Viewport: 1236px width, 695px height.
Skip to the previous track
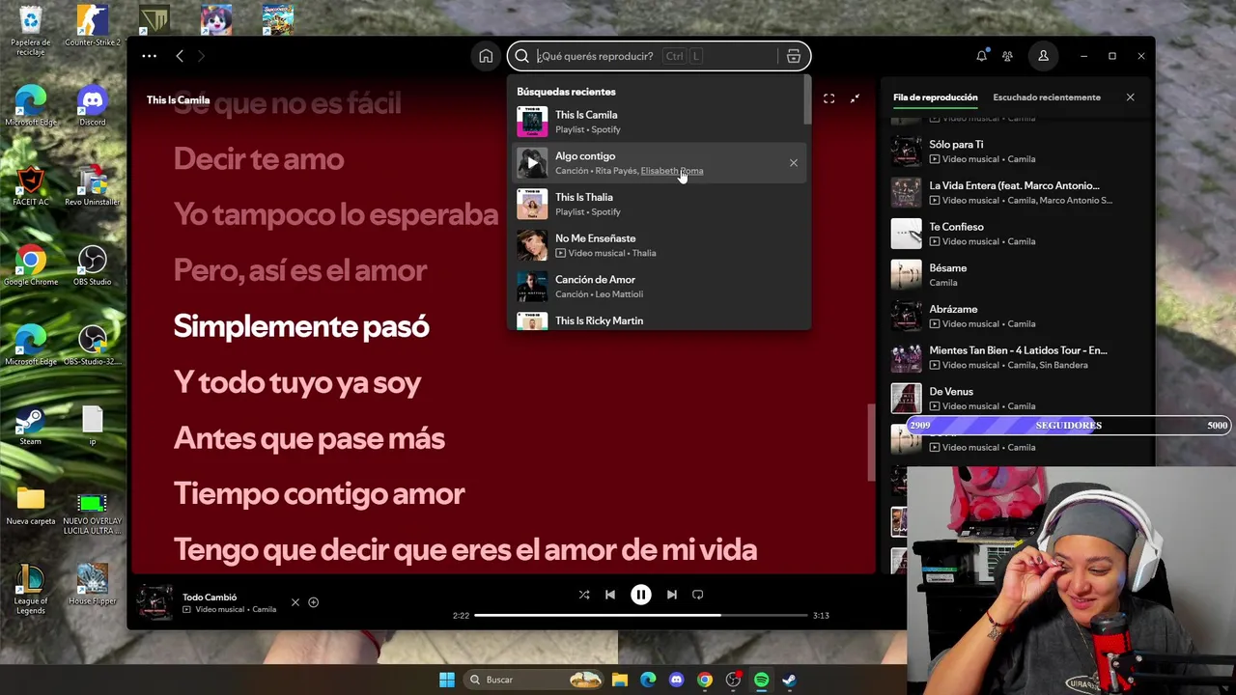click(x=610, y=595)
